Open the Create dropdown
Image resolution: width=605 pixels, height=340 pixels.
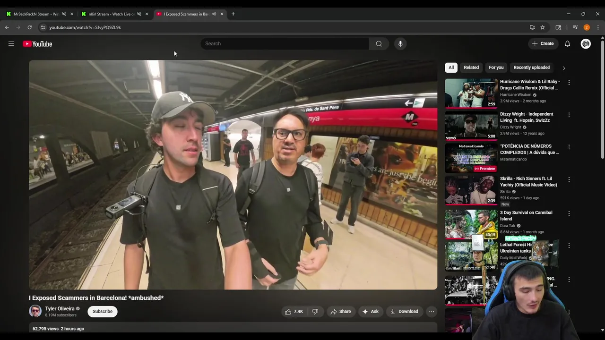[x=543, y=43]
